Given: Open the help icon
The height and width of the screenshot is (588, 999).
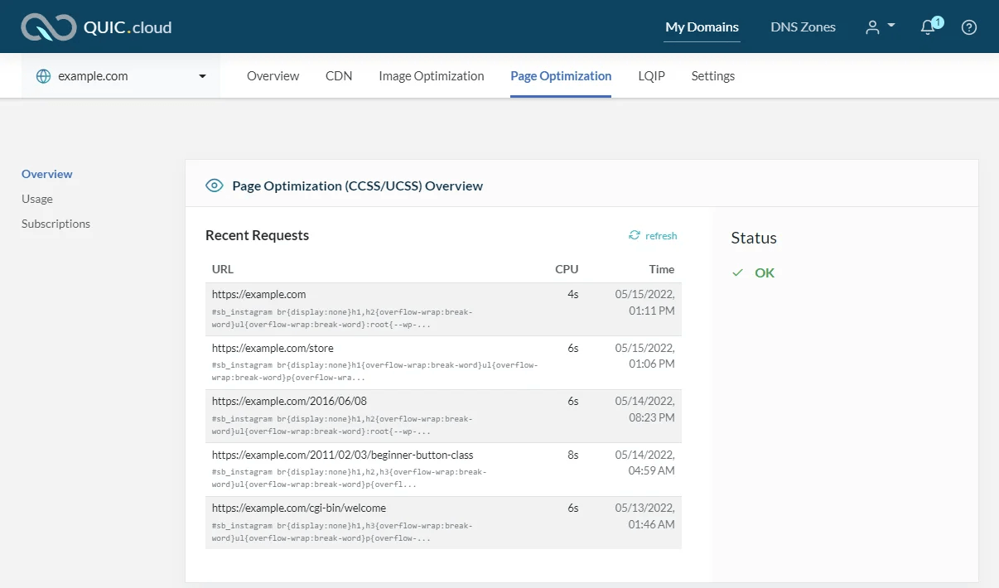Looking at the screenshot, I should (x=968, y=27).
